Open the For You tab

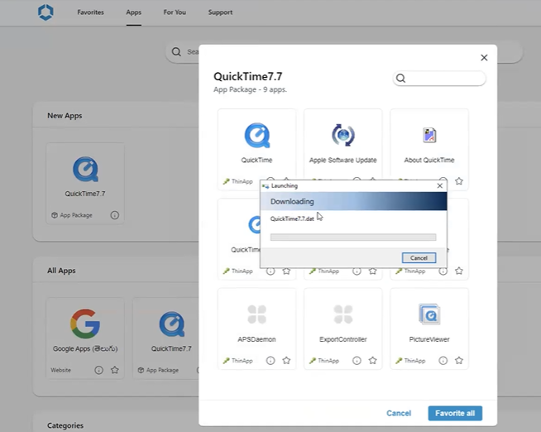[x=175, y=12]
